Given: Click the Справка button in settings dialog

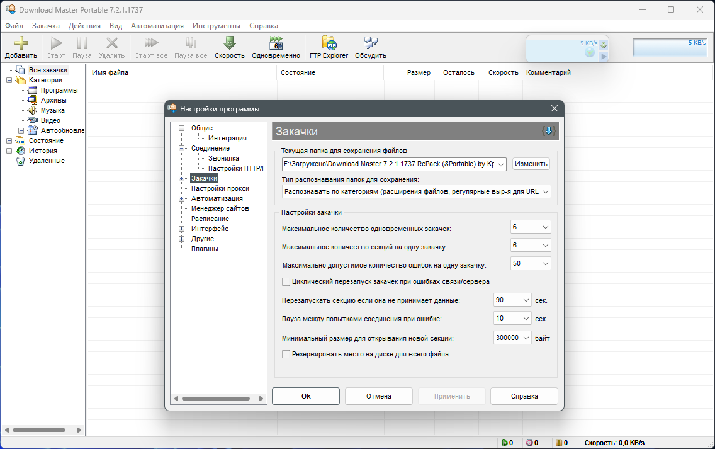Looking at the screenshot, I should coord(524,396).
